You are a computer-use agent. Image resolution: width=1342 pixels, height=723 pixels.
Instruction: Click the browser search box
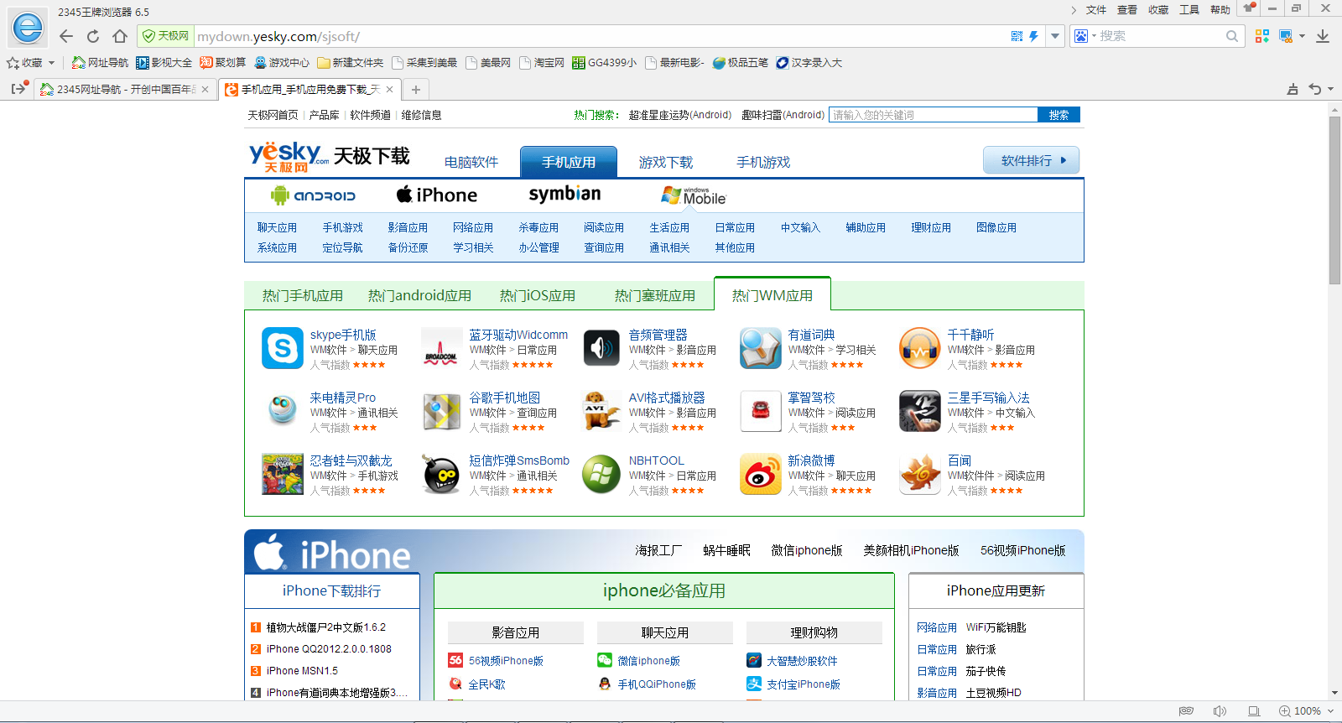tap(1159, 36)
